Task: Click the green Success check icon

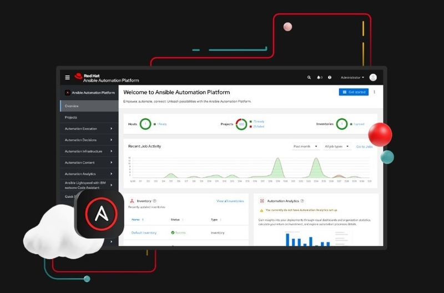Action: [x=173, y=233]
